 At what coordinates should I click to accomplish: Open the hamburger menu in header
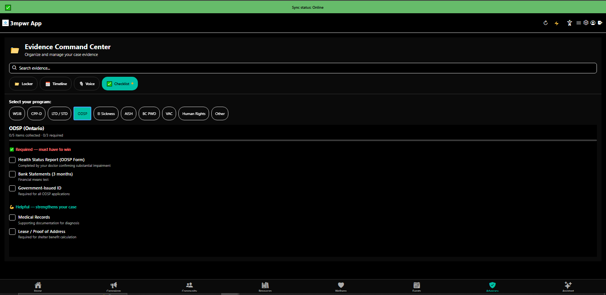point(578,23)
